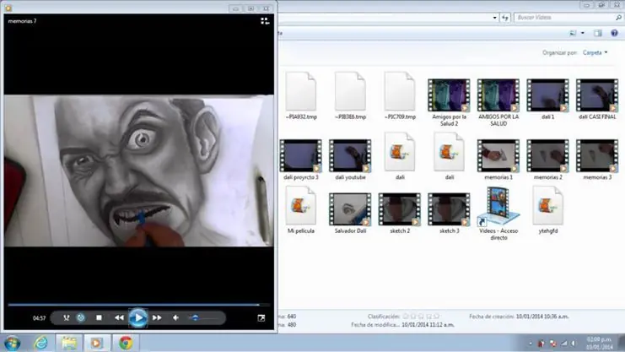Screen dimensions: 625x352
Task: Click the search magnifier icon in Explorer
Action: coord(618,18)
